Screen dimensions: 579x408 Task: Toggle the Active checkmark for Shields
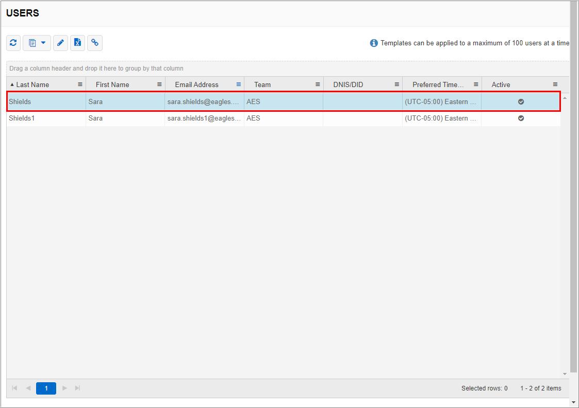click(x=521, y=101)
